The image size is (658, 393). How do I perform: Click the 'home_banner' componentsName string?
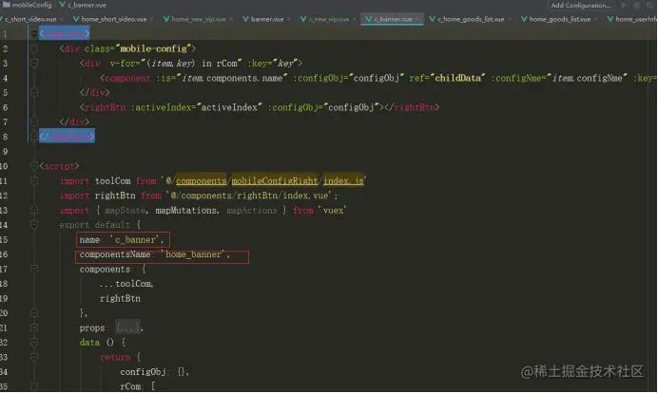193,254
